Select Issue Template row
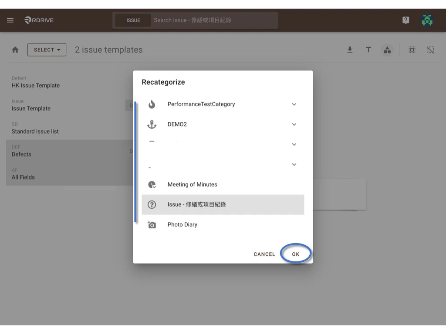The image size is (446, 334). (69, 105)
